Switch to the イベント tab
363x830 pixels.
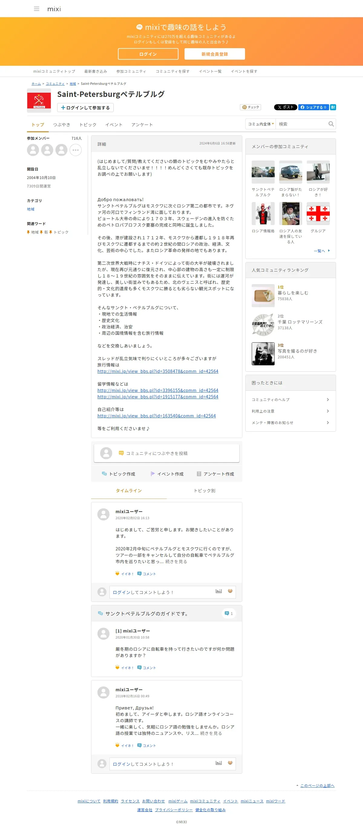point(114,125)
